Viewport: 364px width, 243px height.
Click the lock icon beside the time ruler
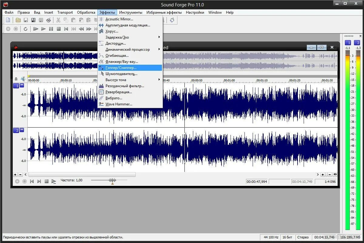tap(16, 79)
